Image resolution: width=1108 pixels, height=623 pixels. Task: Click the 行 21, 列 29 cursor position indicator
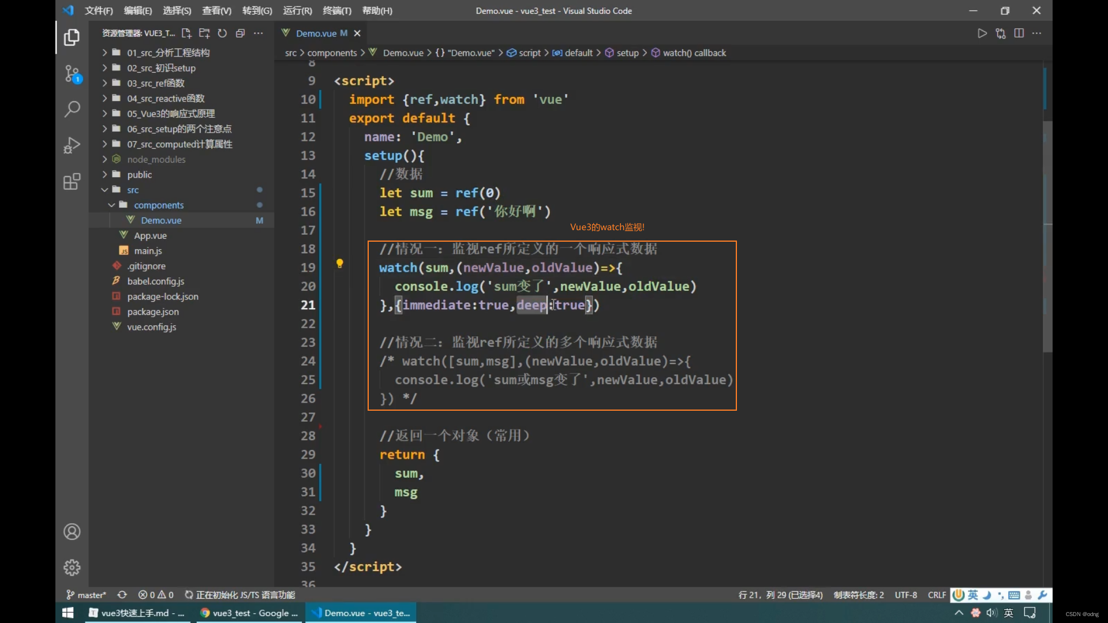click(x=780, y=595)
